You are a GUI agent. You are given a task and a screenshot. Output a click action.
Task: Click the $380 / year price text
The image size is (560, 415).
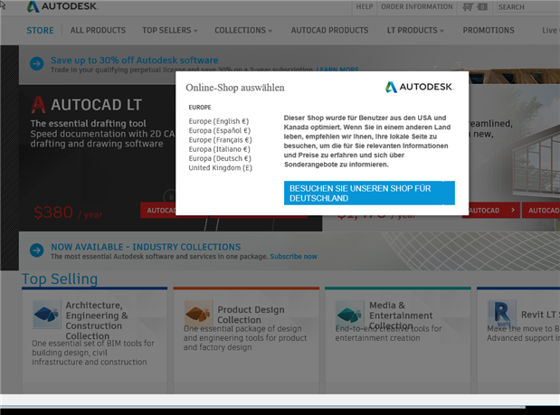[x=68, y=212]
